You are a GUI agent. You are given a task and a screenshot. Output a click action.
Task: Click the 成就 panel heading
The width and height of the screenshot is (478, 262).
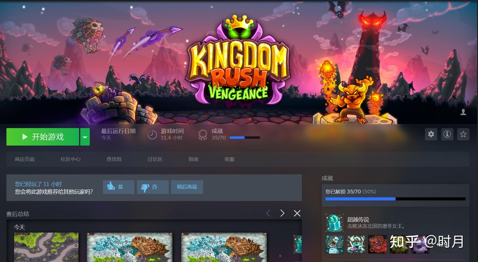click(327, 178)
